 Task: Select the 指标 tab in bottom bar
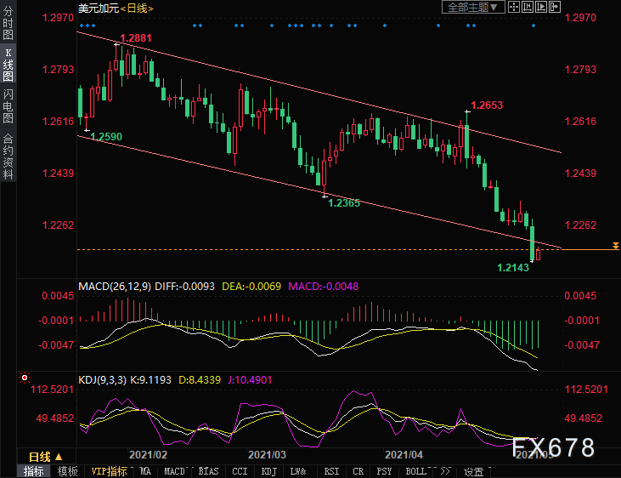(x=35, y=471)
